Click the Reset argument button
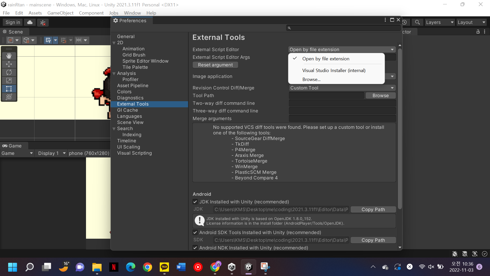The width and height of the screenshot is (490, 276). pyautogui.click(x=215, y=65)
